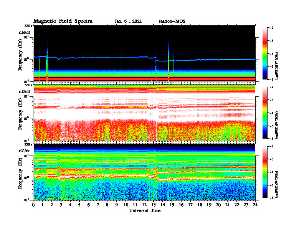304x235 pixels.
Task: Click the -5 tick on dD/dt colorbar
Action: tap(272, 126)
